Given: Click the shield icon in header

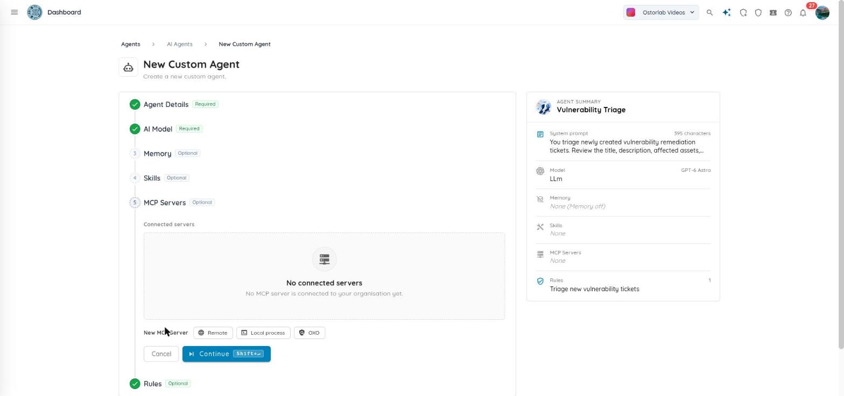Looking at the screenshot, I should [x=758, y=12].
